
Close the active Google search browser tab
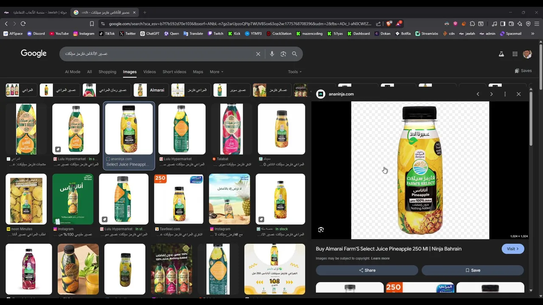tap(134, 12)
